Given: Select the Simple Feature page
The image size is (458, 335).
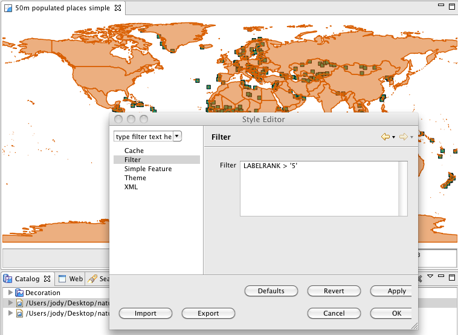Looking at the screenshot, I should pos(148,169).
